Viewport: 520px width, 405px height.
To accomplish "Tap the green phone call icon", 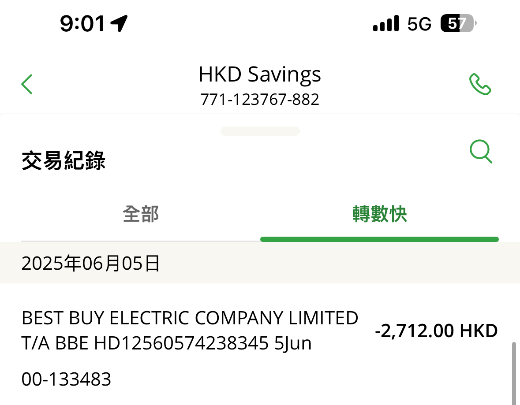I will tap(480, 84).
